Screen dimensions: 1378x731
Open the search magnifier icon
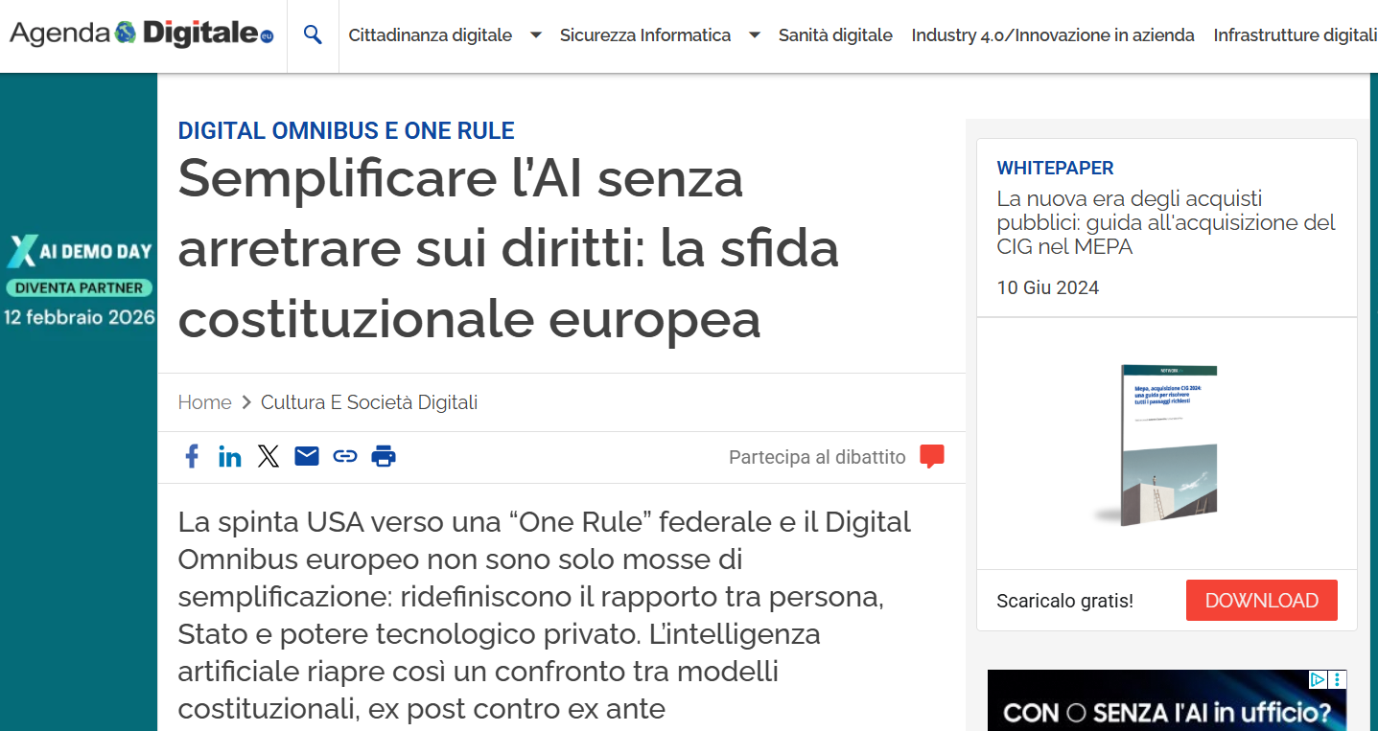pyautogui.click(x=313, y=35)
